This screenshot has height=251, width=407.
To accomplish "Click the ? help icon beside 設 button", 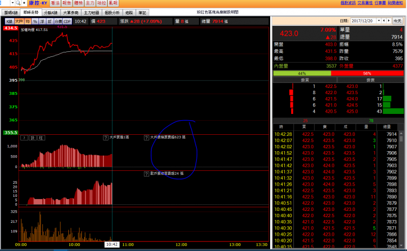I will pos(24,138).
